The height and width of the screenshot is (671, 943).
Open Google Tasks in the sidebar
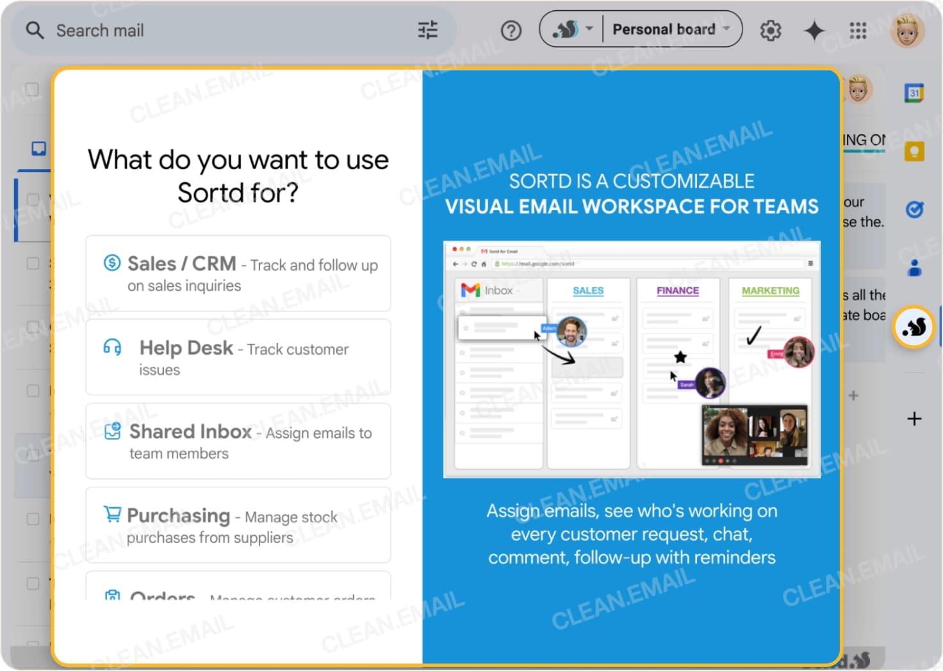(916, 208)
